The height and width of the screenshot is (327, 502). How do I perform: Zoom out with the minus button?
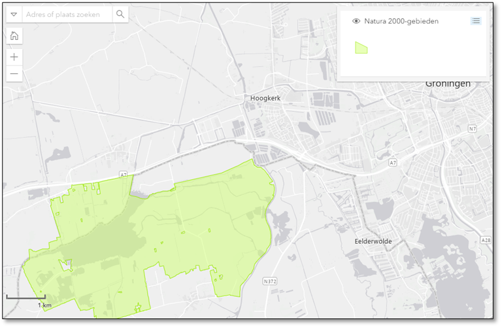14,74
